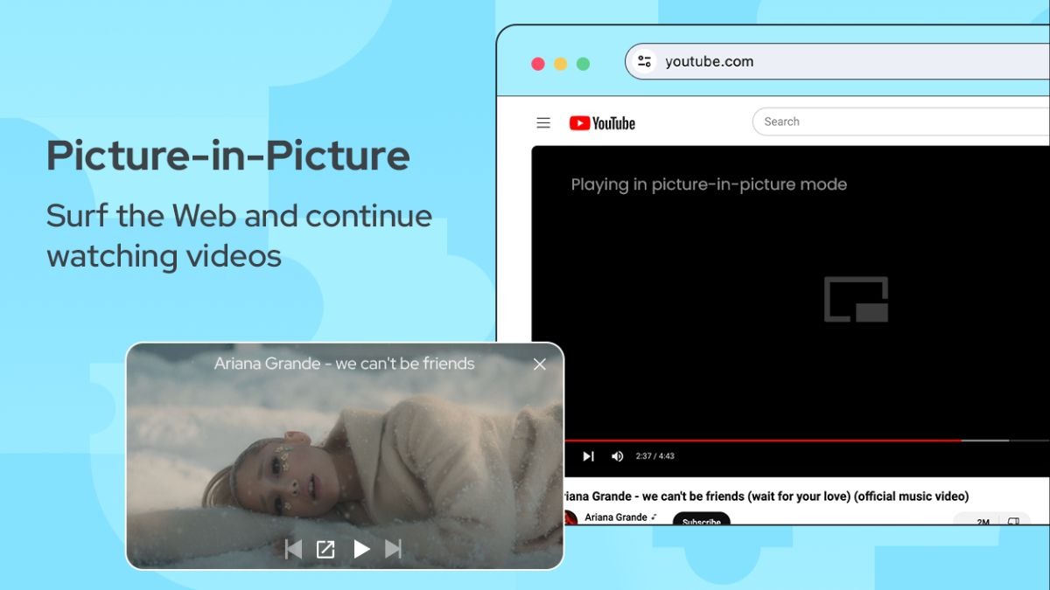This screenshot has width=1050, height=590.
Task: Click the 'Playing in picture-in-picture mode' text
Action: click(x=709, y=184)
